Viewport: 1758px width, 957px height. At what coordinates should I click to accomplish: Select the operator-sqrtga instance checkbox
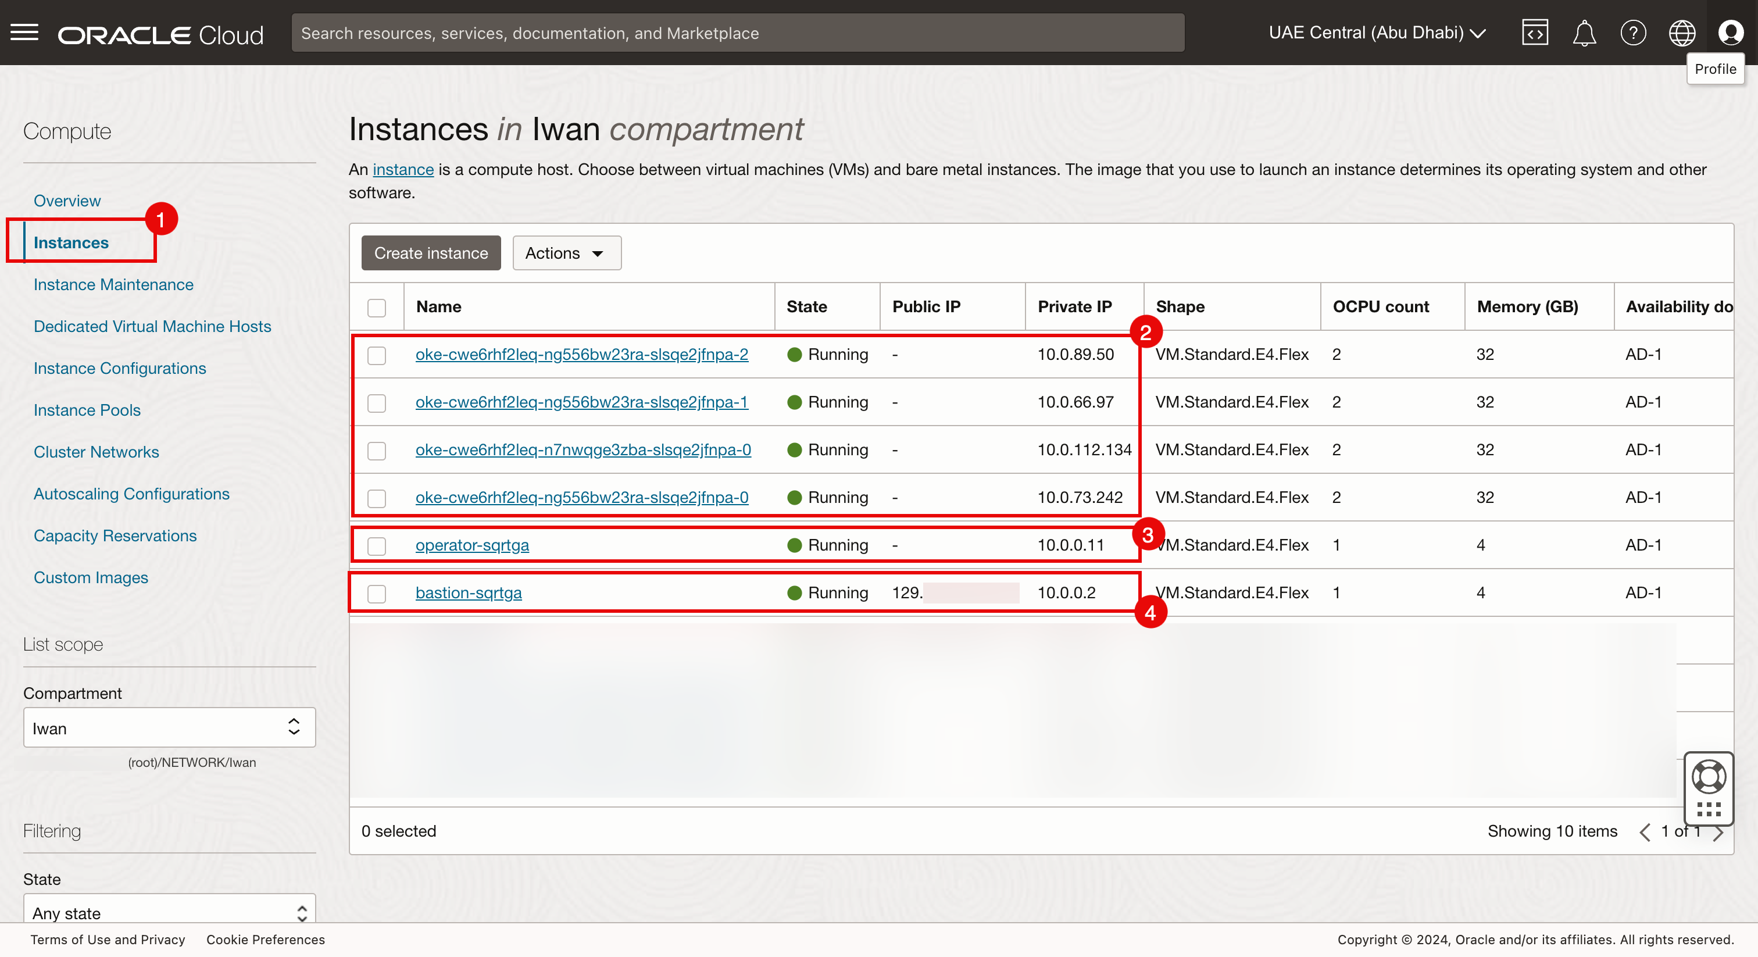(377, 545)
